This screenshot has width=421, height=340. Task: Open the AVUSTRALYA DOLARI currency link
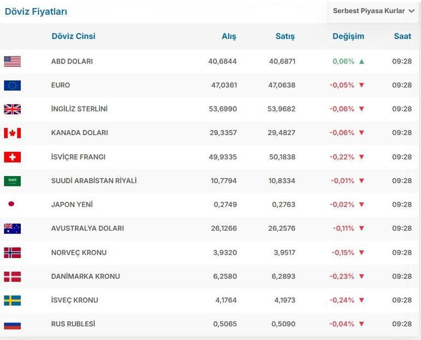pos(87,228)
